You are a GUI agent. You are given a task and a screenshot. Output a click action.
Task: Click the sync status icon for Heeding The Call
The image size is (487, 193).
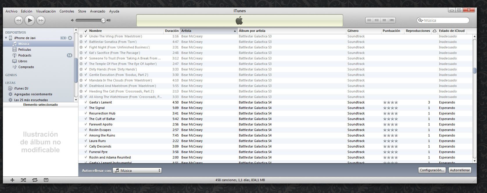[81, 91]
